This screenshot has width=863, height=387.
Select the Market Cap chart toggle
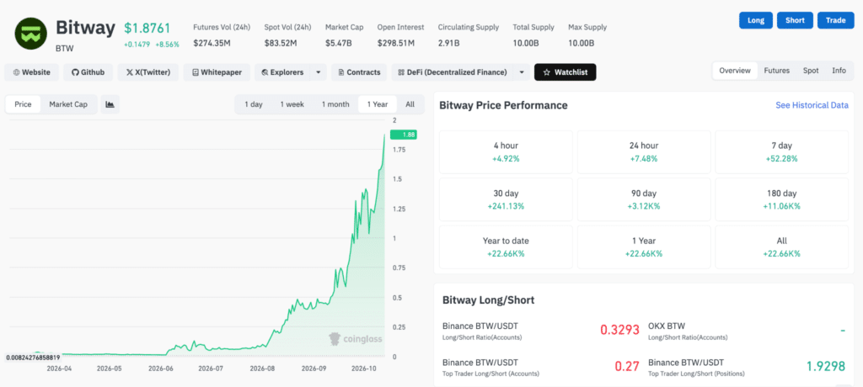pos(68,104)
